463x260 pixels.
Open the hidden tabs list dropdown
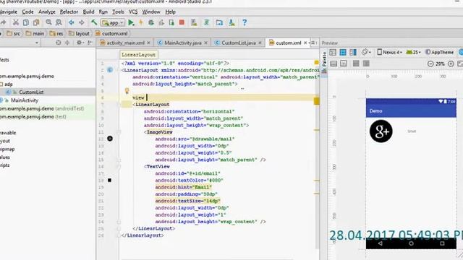click(x=313, y=43)
